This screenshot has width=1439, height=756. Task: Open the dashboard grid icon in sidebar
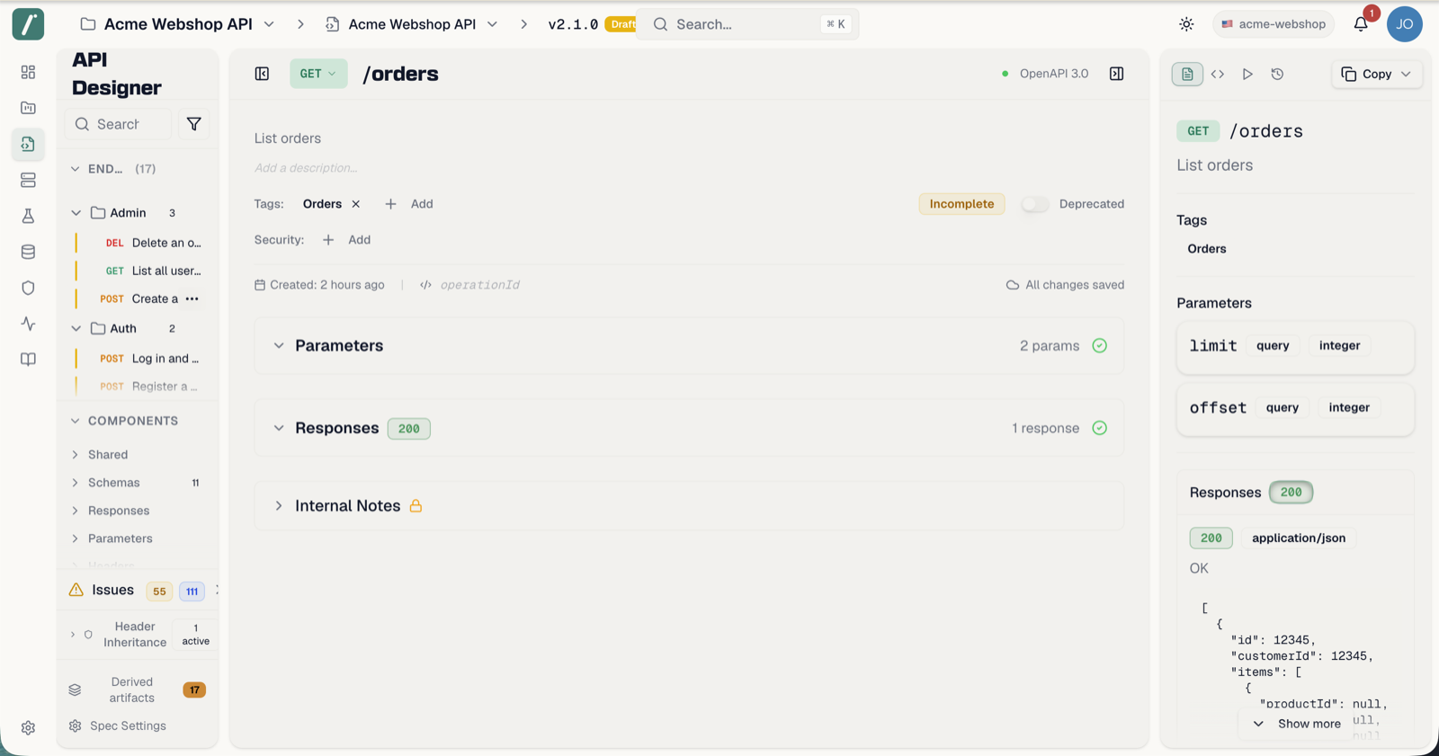click(x=28, y=72)
